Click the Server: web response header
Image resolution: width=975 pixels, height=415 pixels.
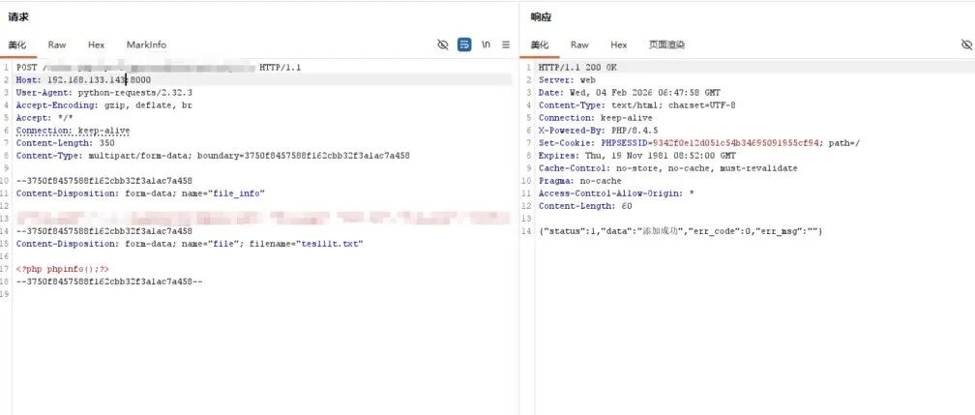click(567, 79)
